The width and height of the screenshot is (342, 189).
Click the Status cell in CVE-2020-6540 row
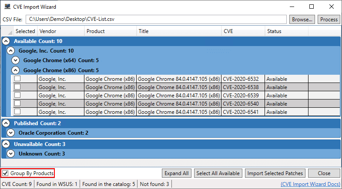287,104
